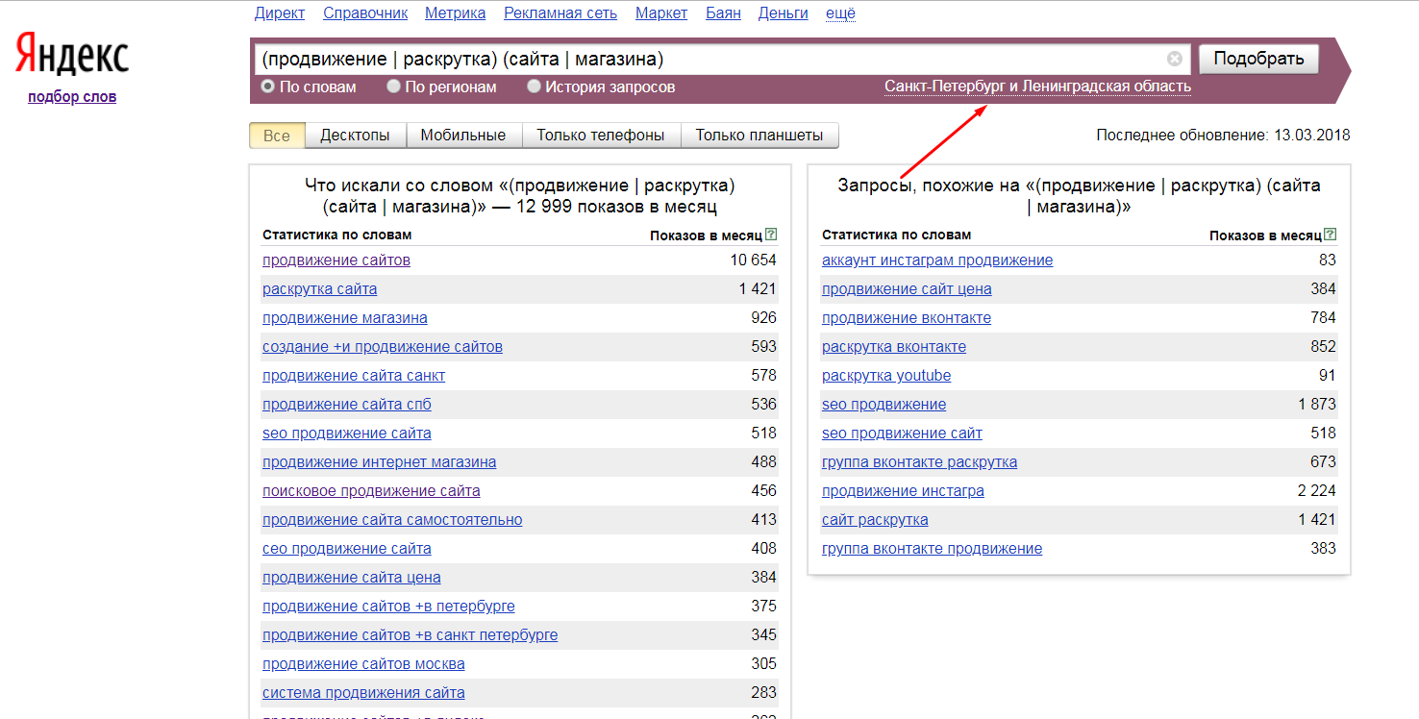The image size is (1419, 719).
Task: Select the 'По регионам' radio button
Action: [x=393, y=87]
